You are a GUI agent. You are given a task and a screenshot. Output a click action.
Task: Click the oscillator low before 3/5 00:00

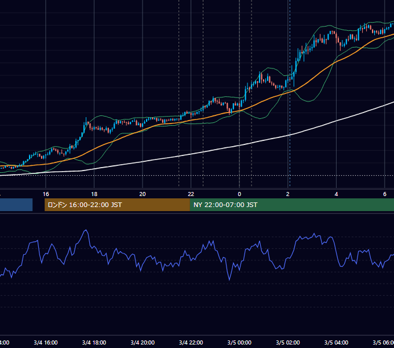pos(229,280)
